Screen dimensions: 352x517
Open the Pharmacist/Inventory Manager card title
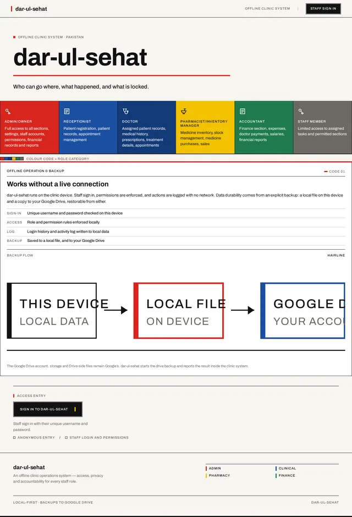204,123
